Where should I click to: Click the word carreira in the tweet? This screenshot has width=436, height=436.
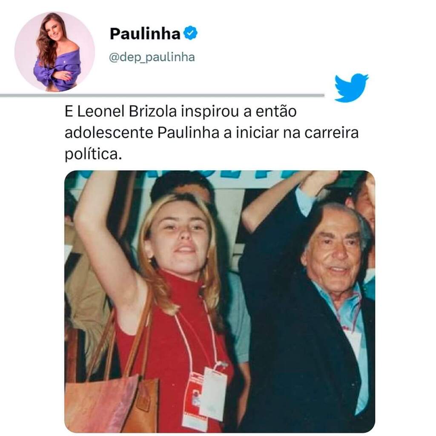(x=331, y=133)
